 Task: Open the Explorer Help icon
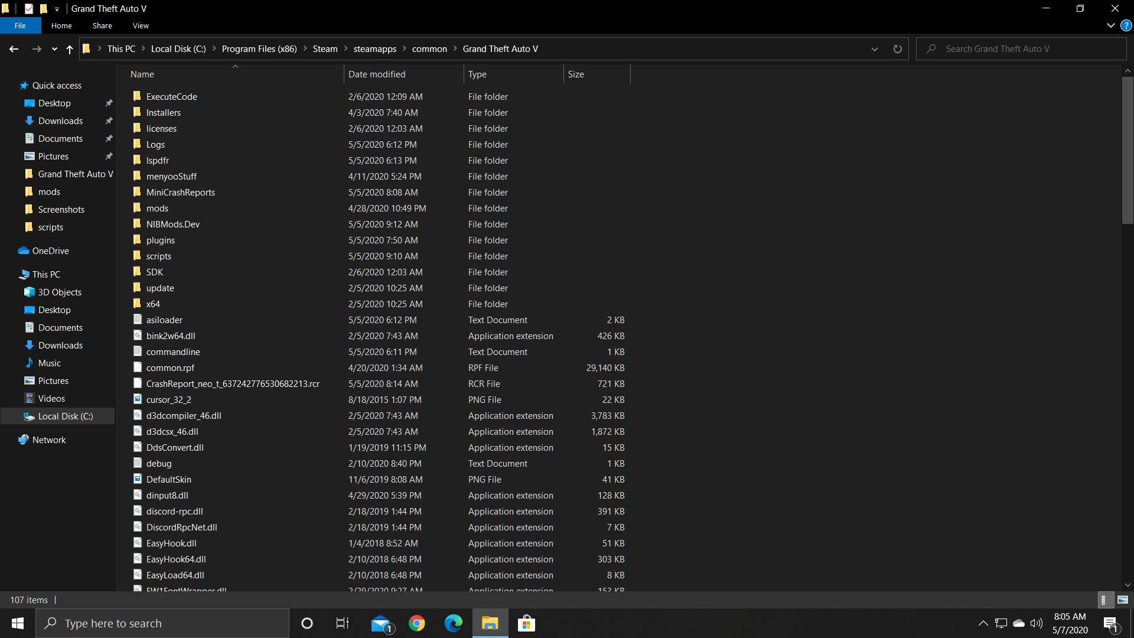coord(1126,25)
